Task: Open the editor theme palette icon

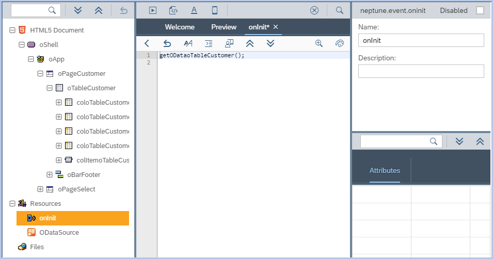Action: click(340, 43)
